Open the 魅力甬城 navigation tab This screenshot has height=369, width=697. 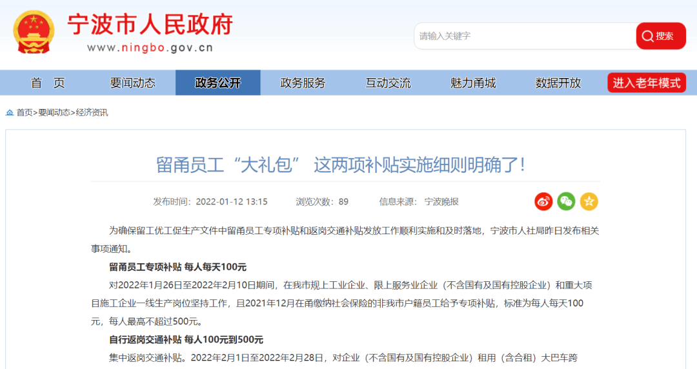(x=473, y=83)
